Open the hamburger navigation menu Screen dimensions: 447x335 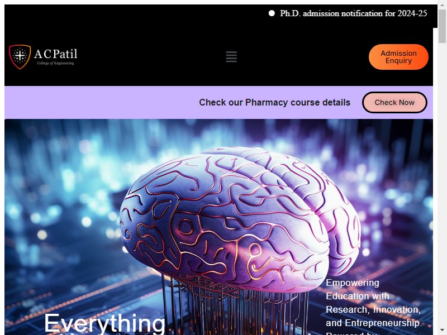(231, 57)
